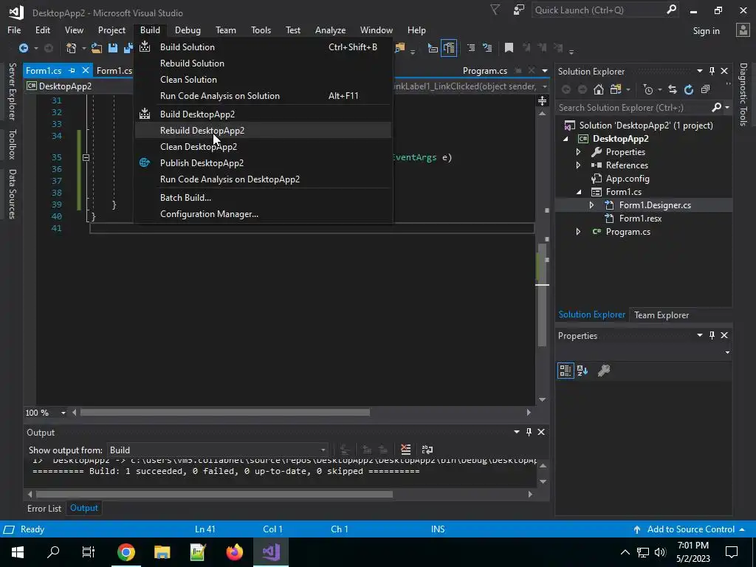The width and height of the screenshot is (756, 567).
Task: Open Configuration Manager... from the menu
Action: tap(263, 213)
